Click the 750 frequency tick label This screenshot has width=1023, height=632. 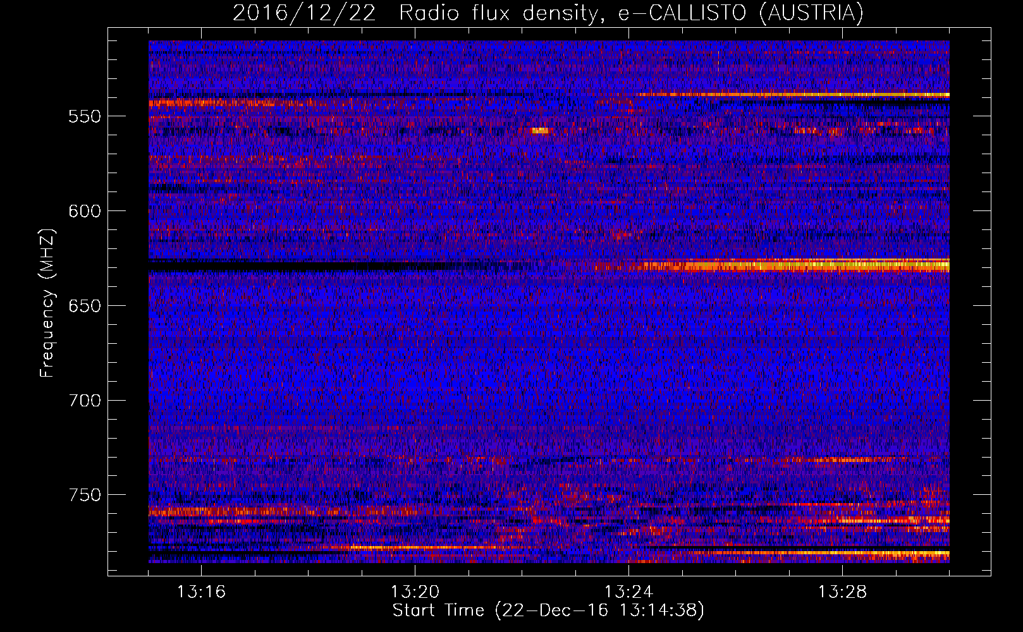pos(85,495)
